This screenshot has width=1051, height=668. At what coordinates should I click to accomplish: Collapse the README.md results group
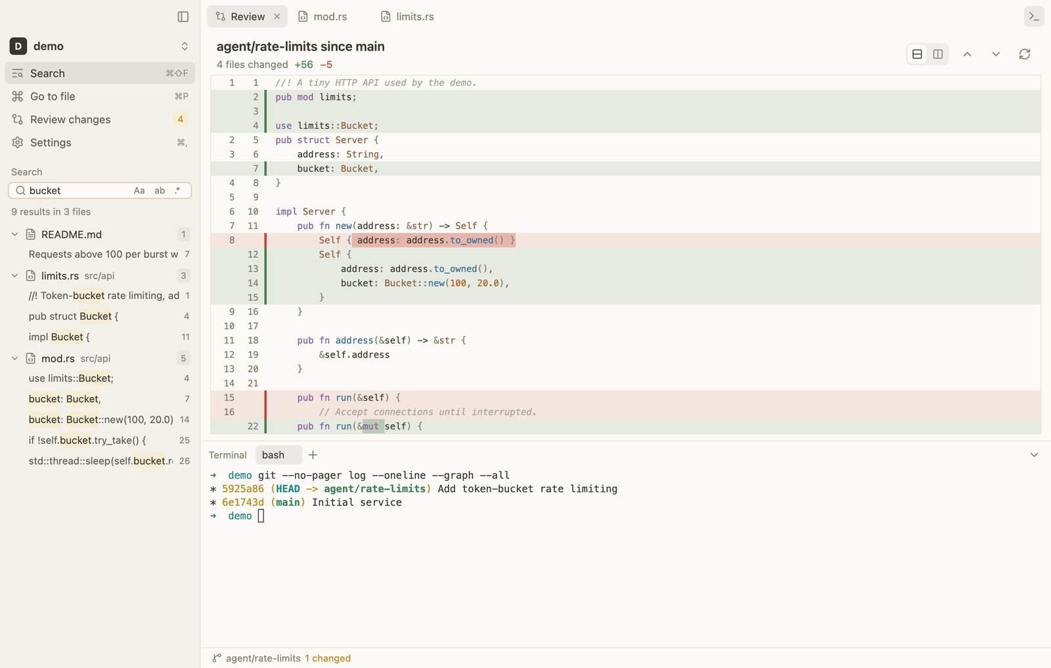14,234
